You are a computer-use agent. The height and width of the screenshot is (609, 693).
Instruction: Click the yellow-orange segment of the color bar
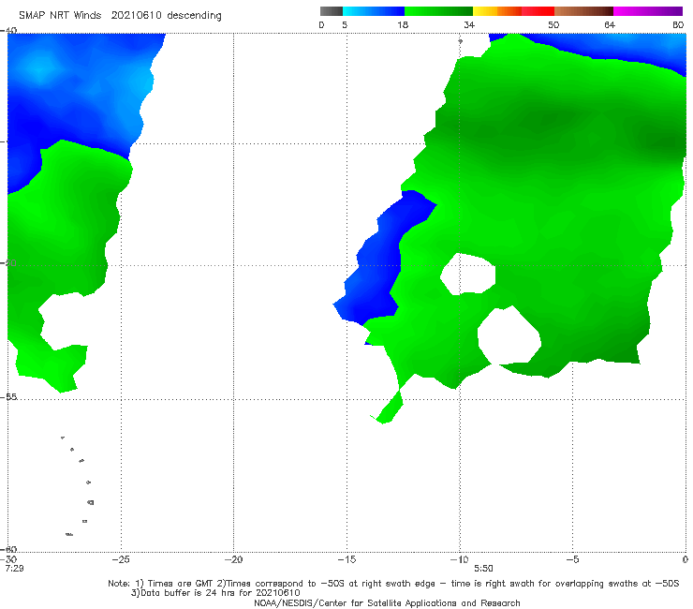[x=497, y=11]
